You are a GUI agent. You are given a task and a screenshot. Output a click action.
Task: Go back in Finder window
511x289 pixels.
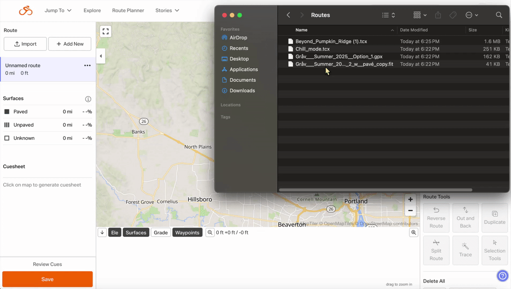pos(288,15)
